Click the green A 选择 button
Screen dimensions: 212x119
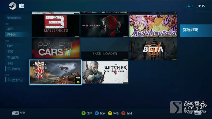(87, 113)
